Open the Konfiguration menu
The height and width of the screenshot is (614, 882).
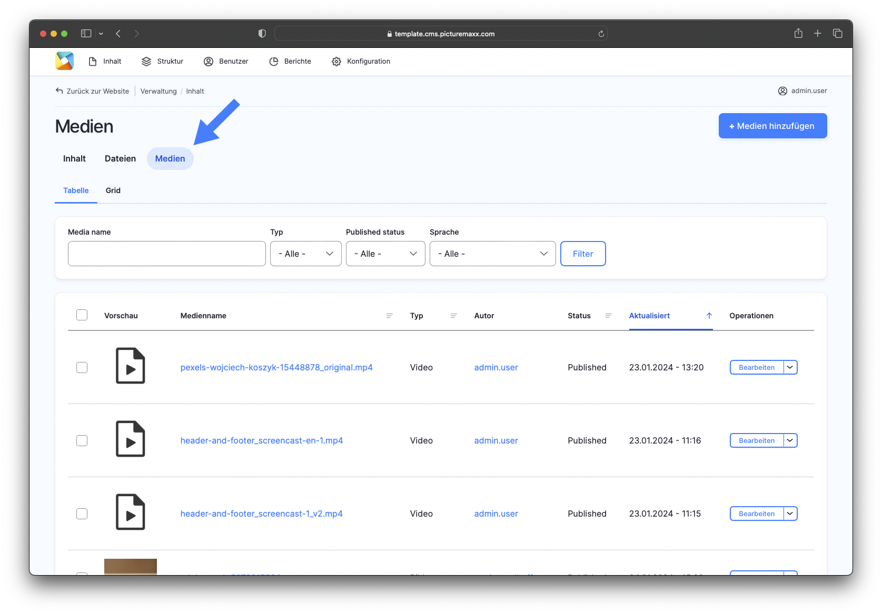tap(361, 62)
